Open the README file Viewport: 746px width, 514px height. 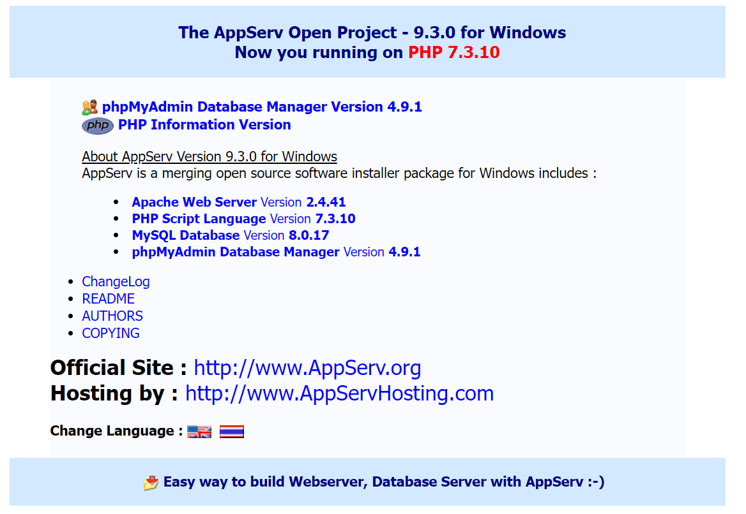click(108, 298)
